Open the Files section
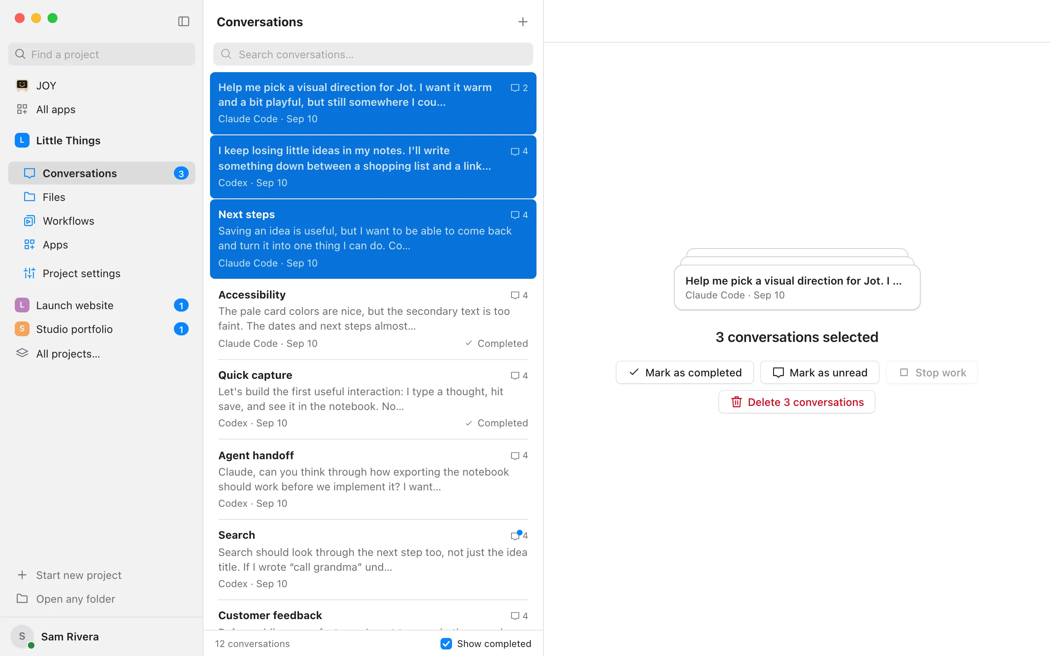Screen dimensions: 1050x656 [102, 197]
